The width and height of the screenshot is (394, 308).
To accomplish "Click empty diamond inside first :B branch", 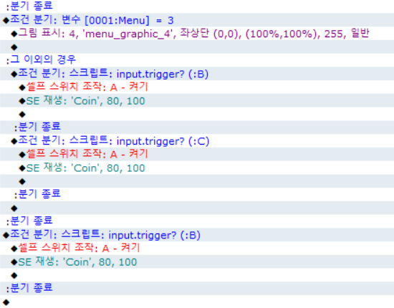I will coord(197,114).
